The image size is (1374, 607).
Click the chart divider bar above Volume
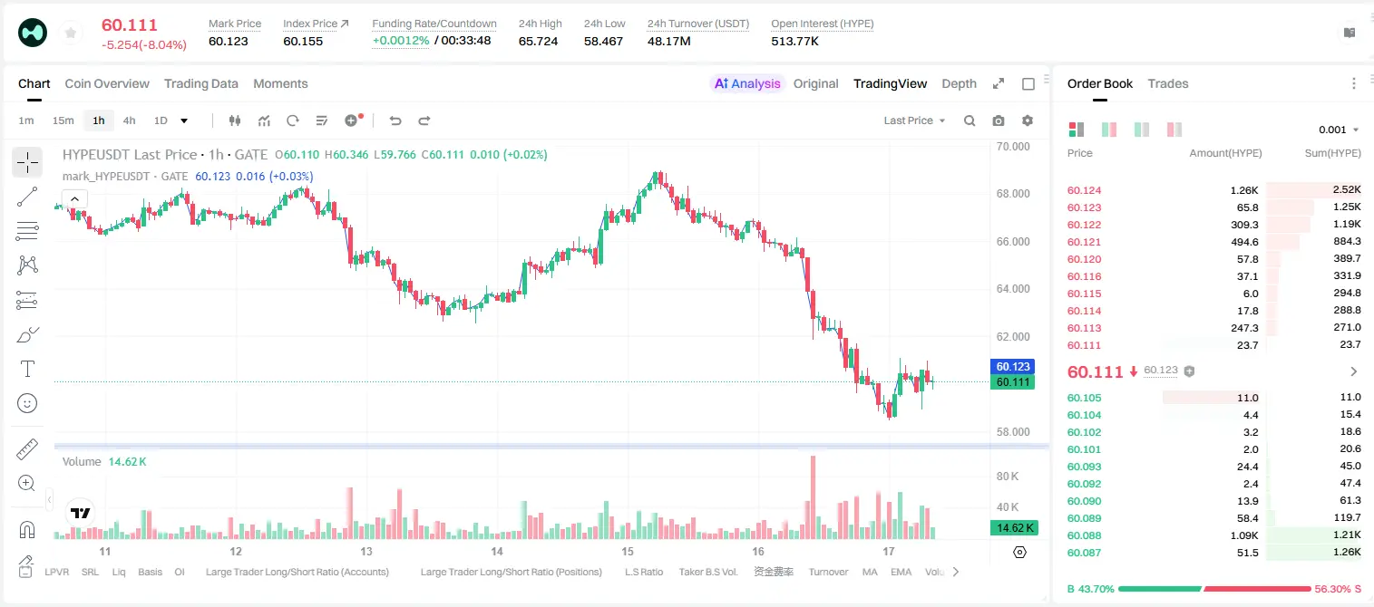pos(551,446)
